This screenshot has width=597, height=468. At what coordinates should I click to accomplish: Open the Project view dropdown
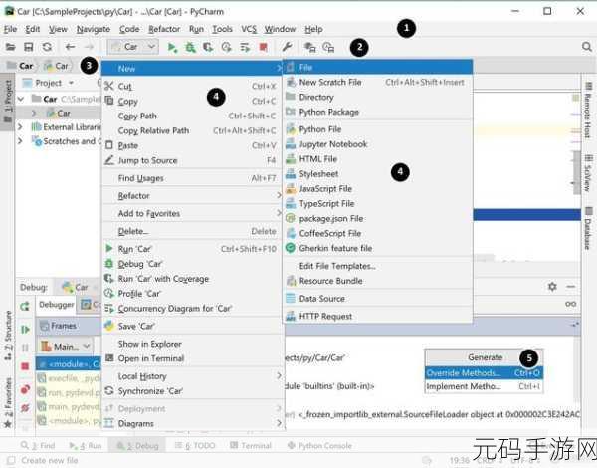click(71, 83)
